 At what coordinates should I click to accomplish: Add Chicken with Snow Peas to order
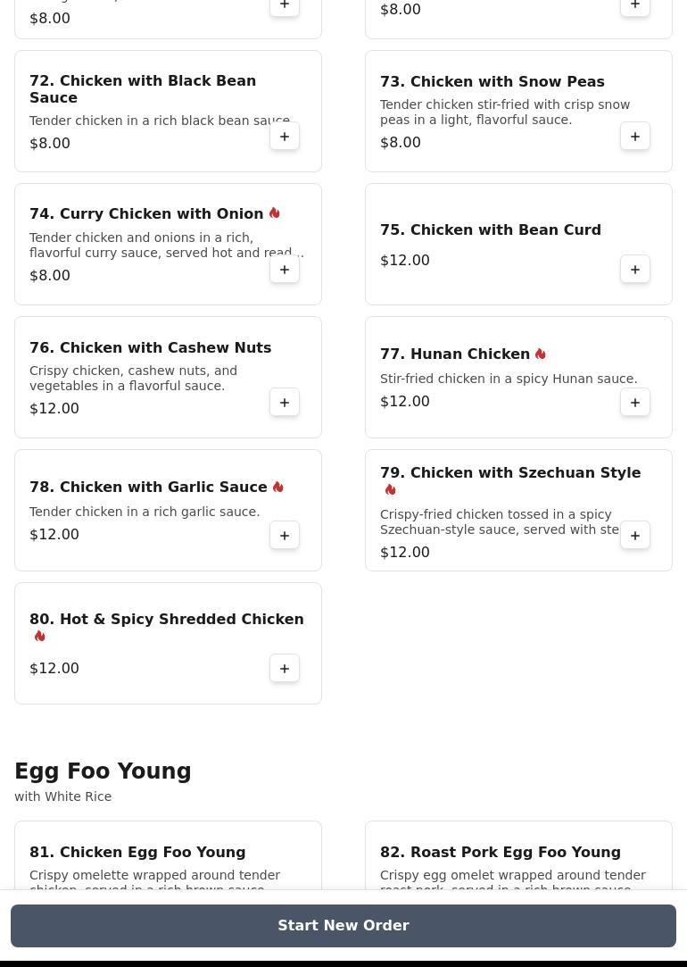635,137
